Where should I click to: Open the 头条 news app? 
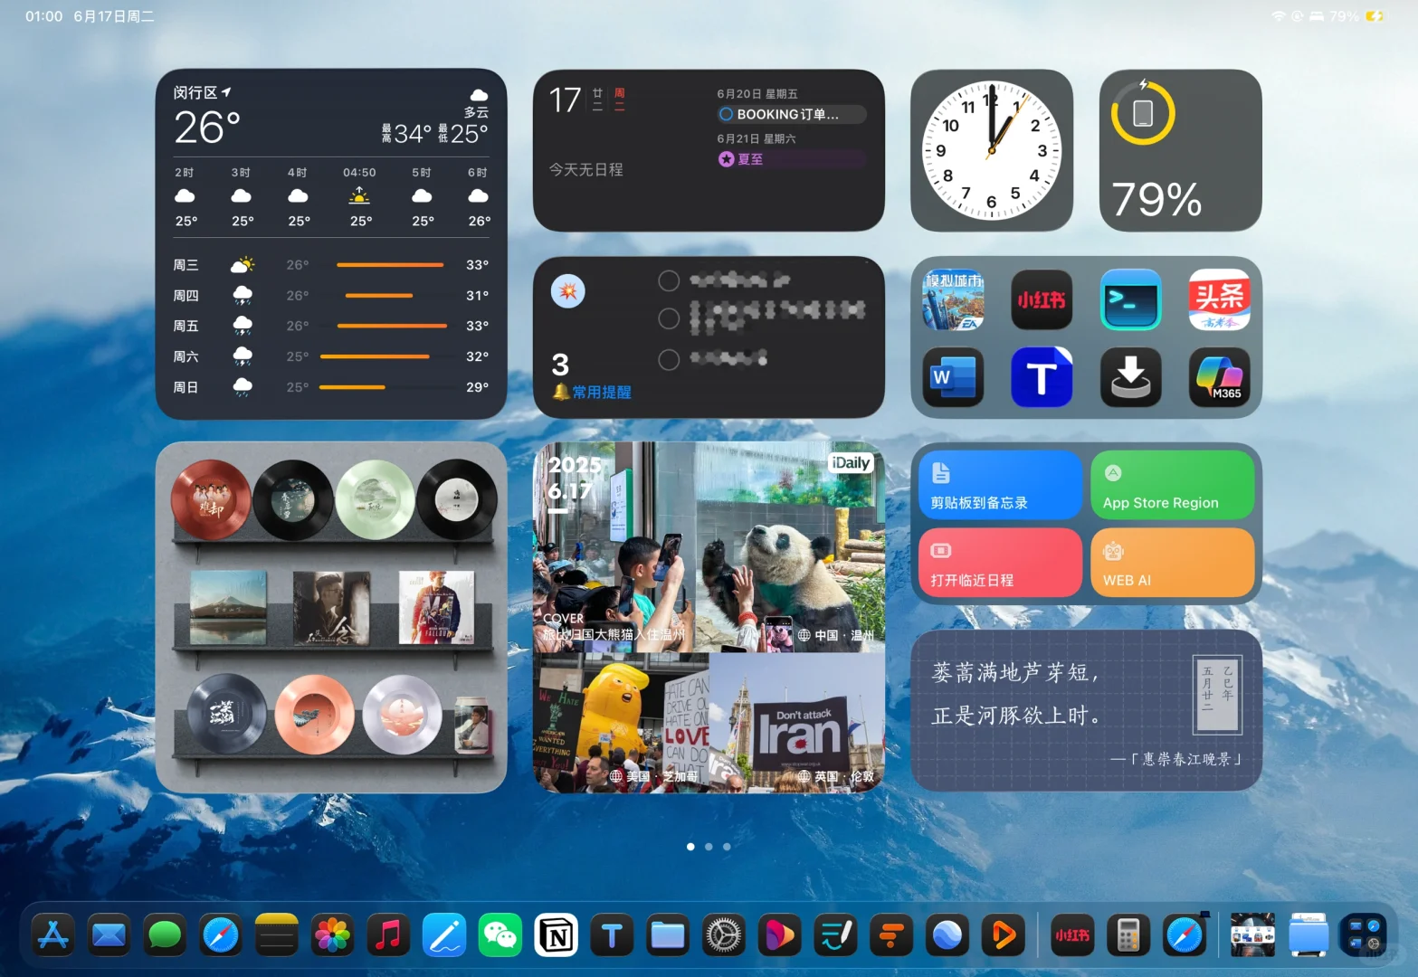(x=1219, y=299)
